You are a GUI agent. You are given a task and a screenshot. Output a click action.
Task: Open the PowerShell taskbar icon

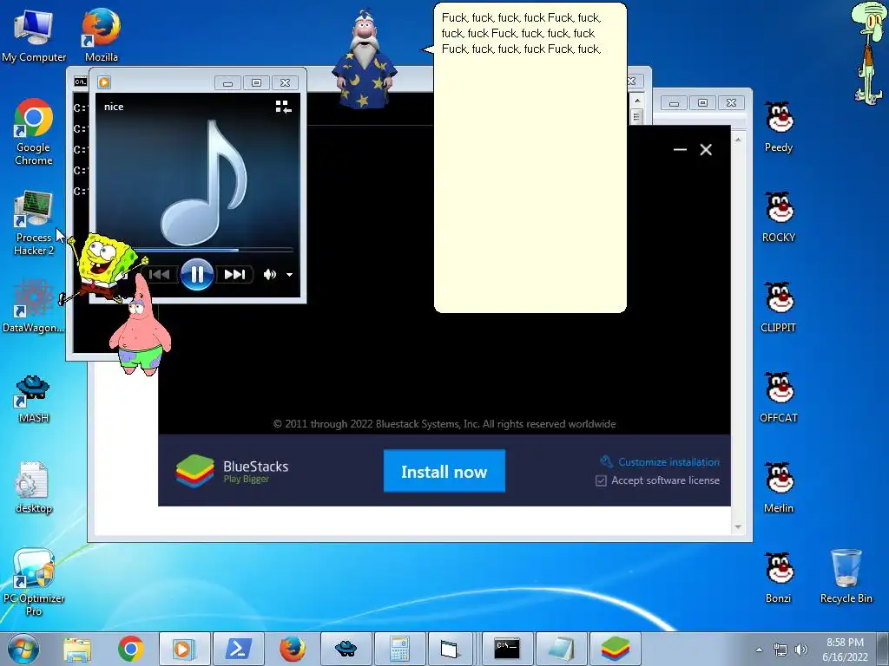tap(238, 649)
